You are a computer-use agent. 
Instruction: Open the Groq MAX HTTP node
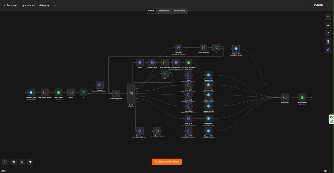pos(179,48)
